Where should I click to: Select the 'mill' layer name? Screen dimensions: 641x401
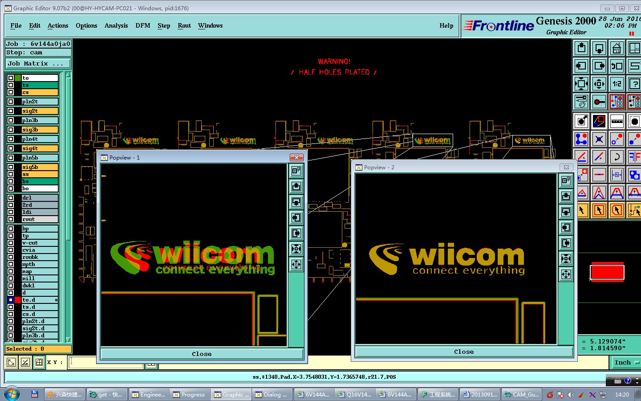[x=40, y=278]
